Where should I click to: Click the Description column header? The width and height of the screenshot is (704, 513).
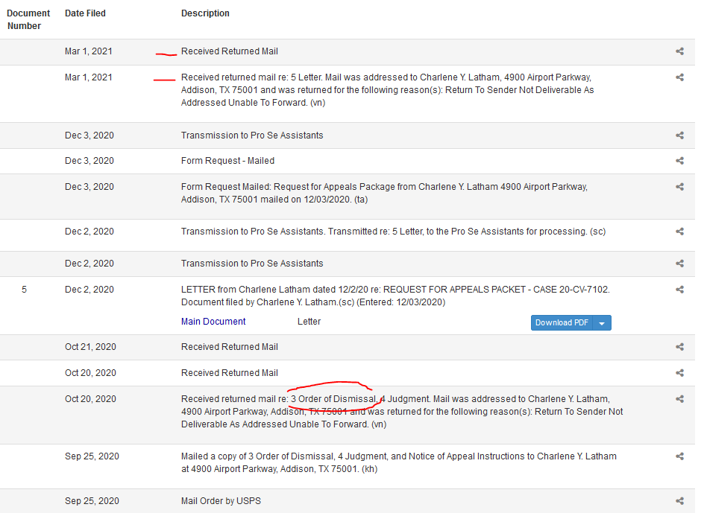click(x=205, y=13)
